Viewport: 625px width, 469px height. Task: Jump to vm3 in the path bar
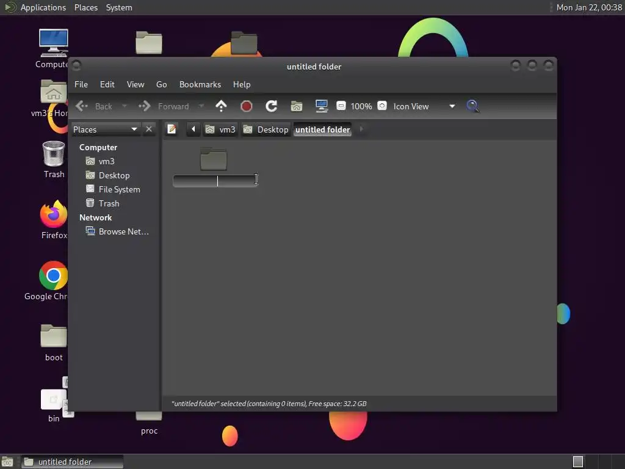220,129
